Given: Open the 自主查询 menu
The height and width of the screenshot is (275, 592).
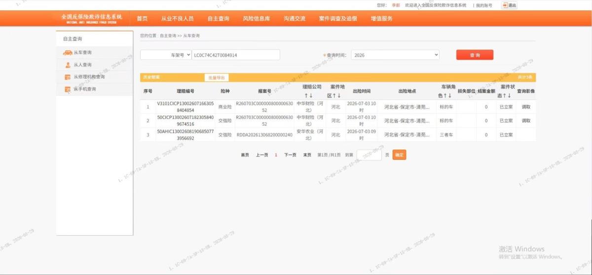Looking at the screenshot, I should click(218, 19).
